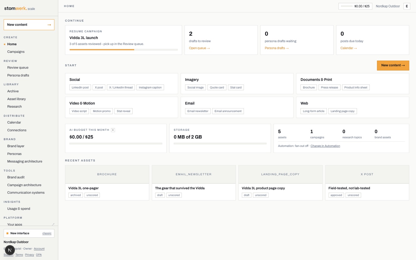Create a Stat reveal
The width and height of the screenshot is (416, 260).
[123, 111]
